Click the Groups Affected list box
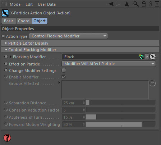The width and height of the screenshot is (161, 145). tap(105, 90)
